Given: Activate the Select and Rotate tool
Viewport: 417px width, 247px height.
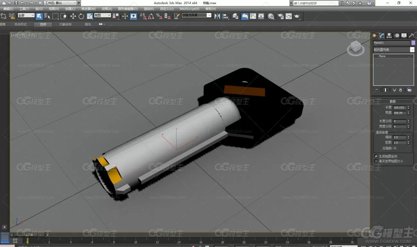Looking at the screenshot, I should click(x=81, y=16).
